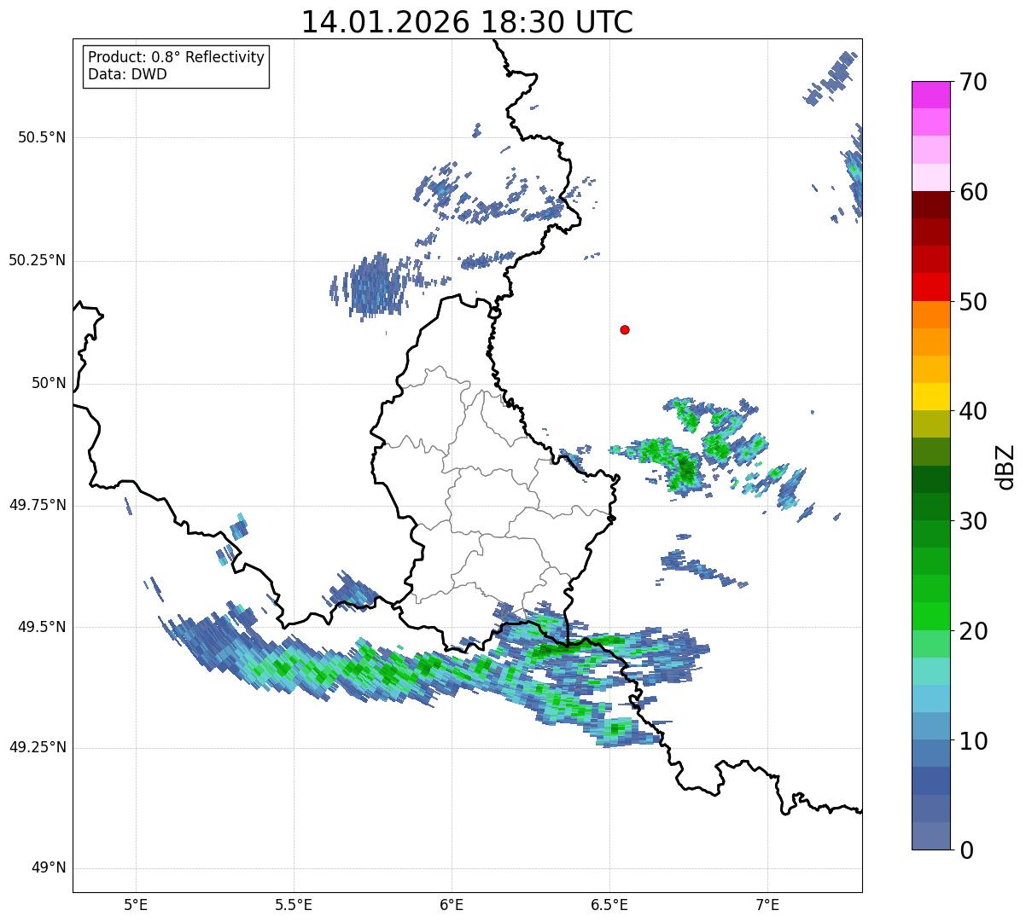Click the colorbar tick label 30
Image resolution: width=1026 pixels, height=922 pixels.
973,521
